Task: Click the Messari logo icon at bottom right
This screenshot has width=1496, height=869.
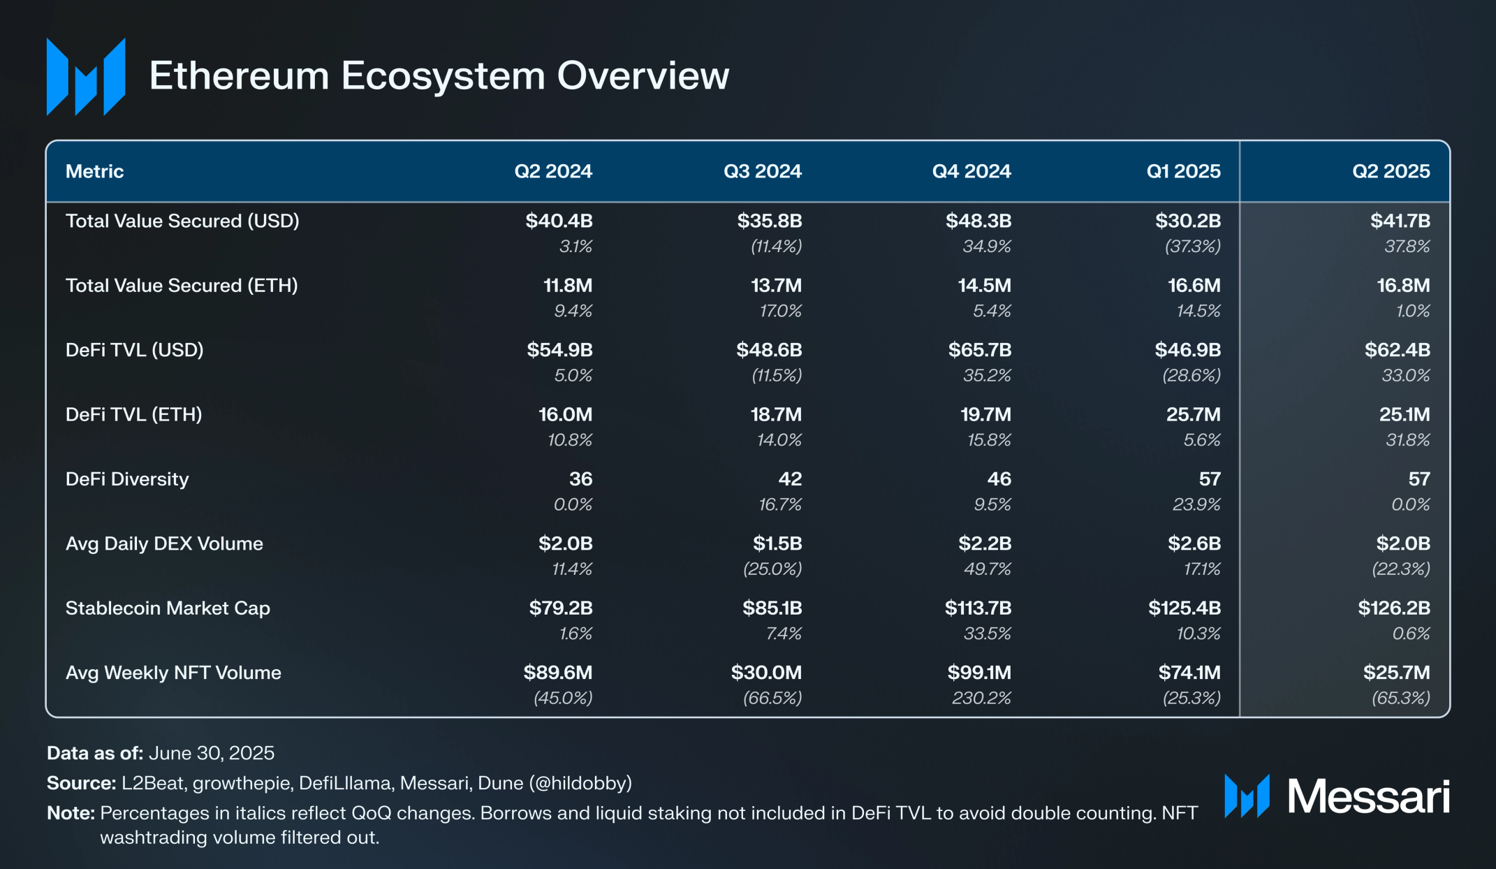Action: [x=1247, y=796]
